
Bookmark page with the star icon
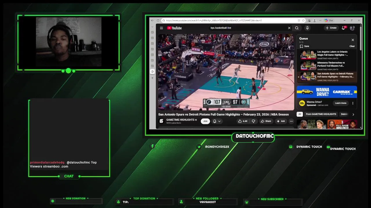point(303,21)
